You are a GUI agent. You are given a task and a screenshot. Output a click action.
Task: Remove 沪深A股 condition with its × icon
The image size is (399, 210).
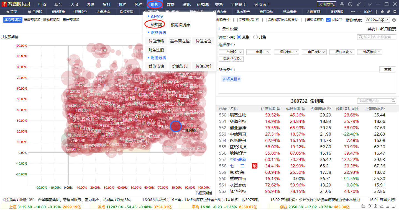point(239,79)
